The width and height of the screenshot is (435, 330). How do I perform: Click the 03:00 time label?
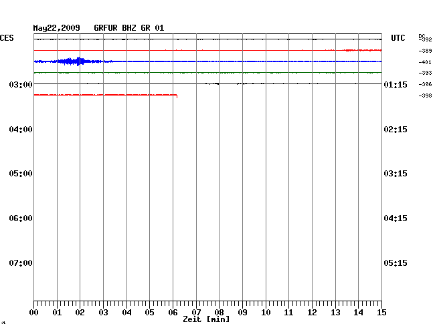(21, 84)
